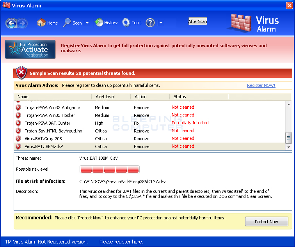Go back with the left arrow button
295x247 pixels.
[x=11, y=23]
